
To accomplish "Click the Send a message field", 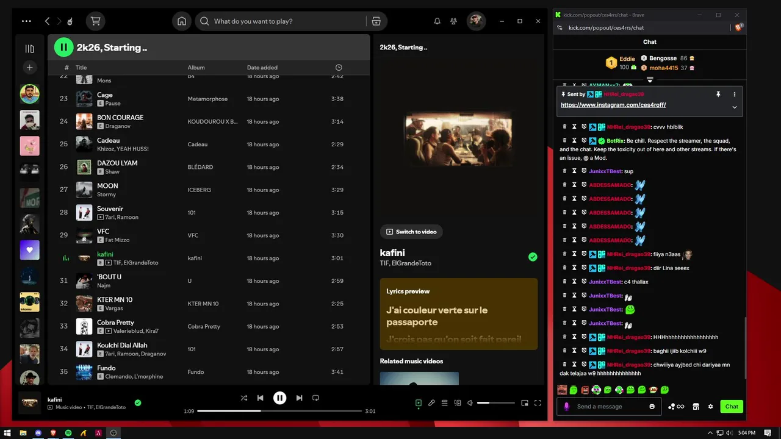I will pos(609,407).
